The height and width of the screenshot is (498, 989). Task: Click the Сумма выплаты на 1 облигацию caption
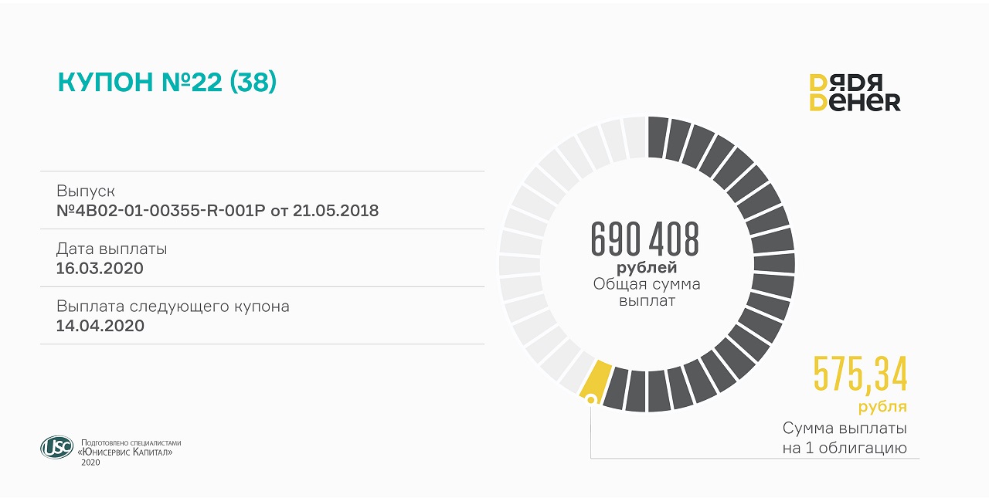(x=844, y=438)
